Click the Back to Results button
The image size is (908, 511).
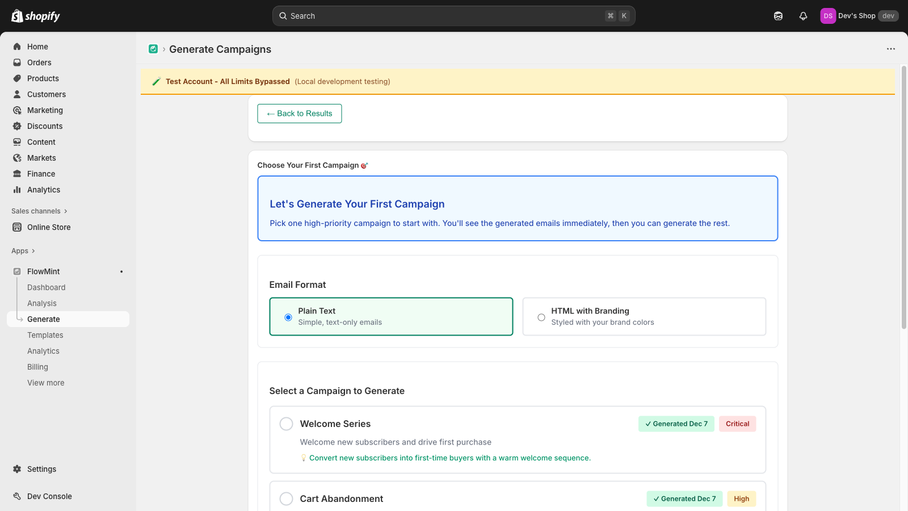(299, 114)
